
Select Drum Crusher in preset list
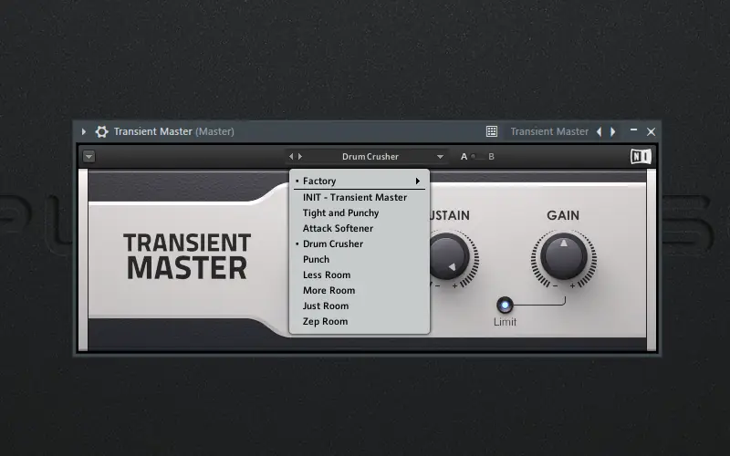(x=360, y=244)
